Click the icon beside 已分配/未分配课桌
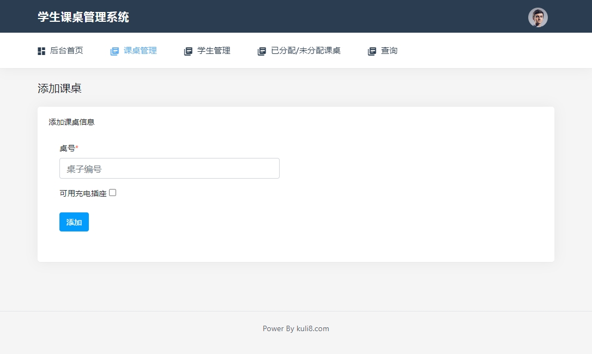This screenshot has height=354, width=592. 262,51
